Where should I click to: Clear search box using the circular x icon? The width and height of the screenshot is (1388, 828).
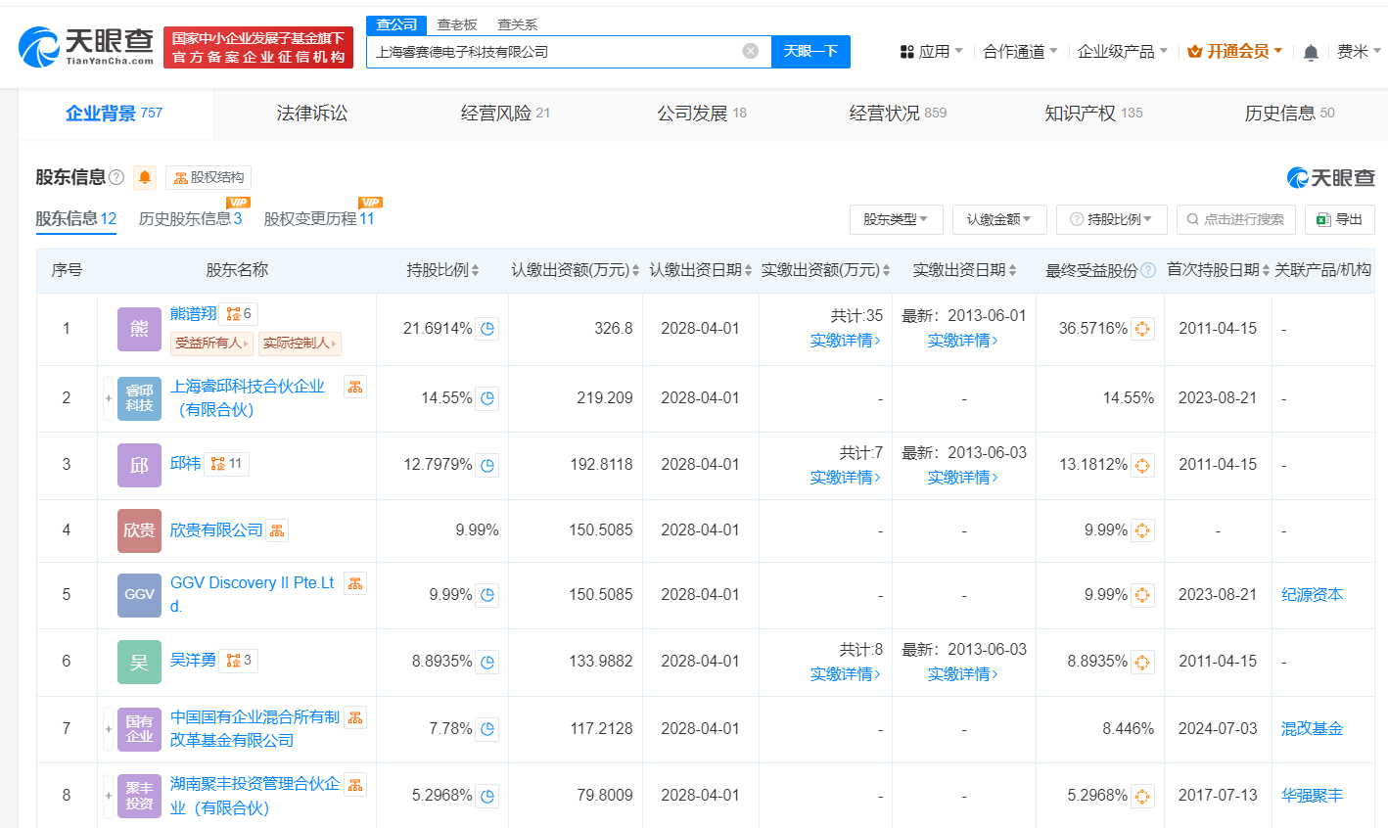(750, 51)
